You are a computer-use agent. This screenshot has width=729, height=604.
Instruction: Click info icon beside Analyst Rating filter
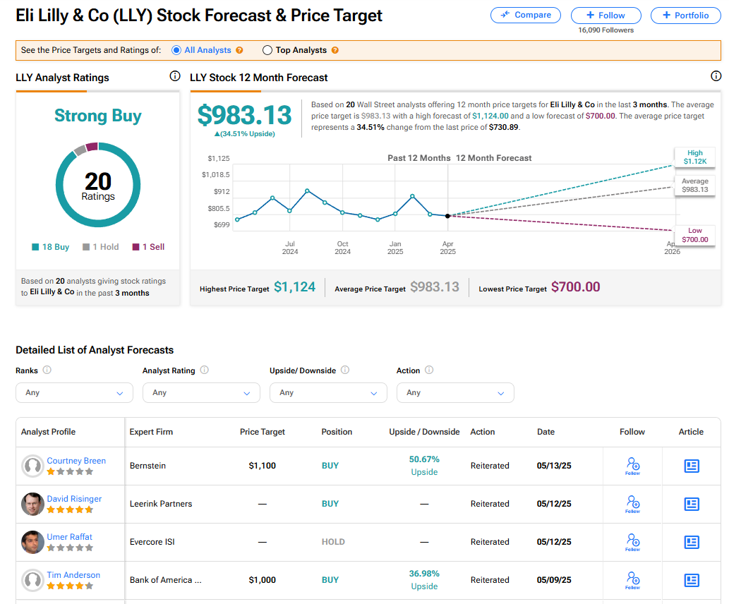pyautogui.click(x=204, y=370)
